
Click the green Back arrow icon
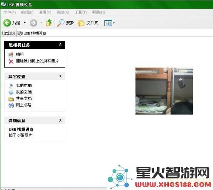7,23
